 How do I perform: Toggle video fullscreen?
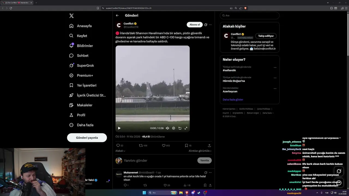[x=186, y=128]
